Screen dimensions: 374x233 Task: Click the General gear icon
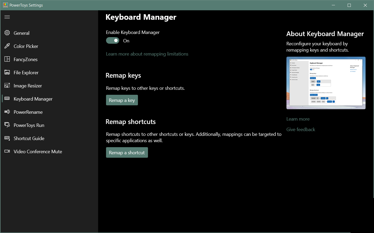tap(7, 33)
